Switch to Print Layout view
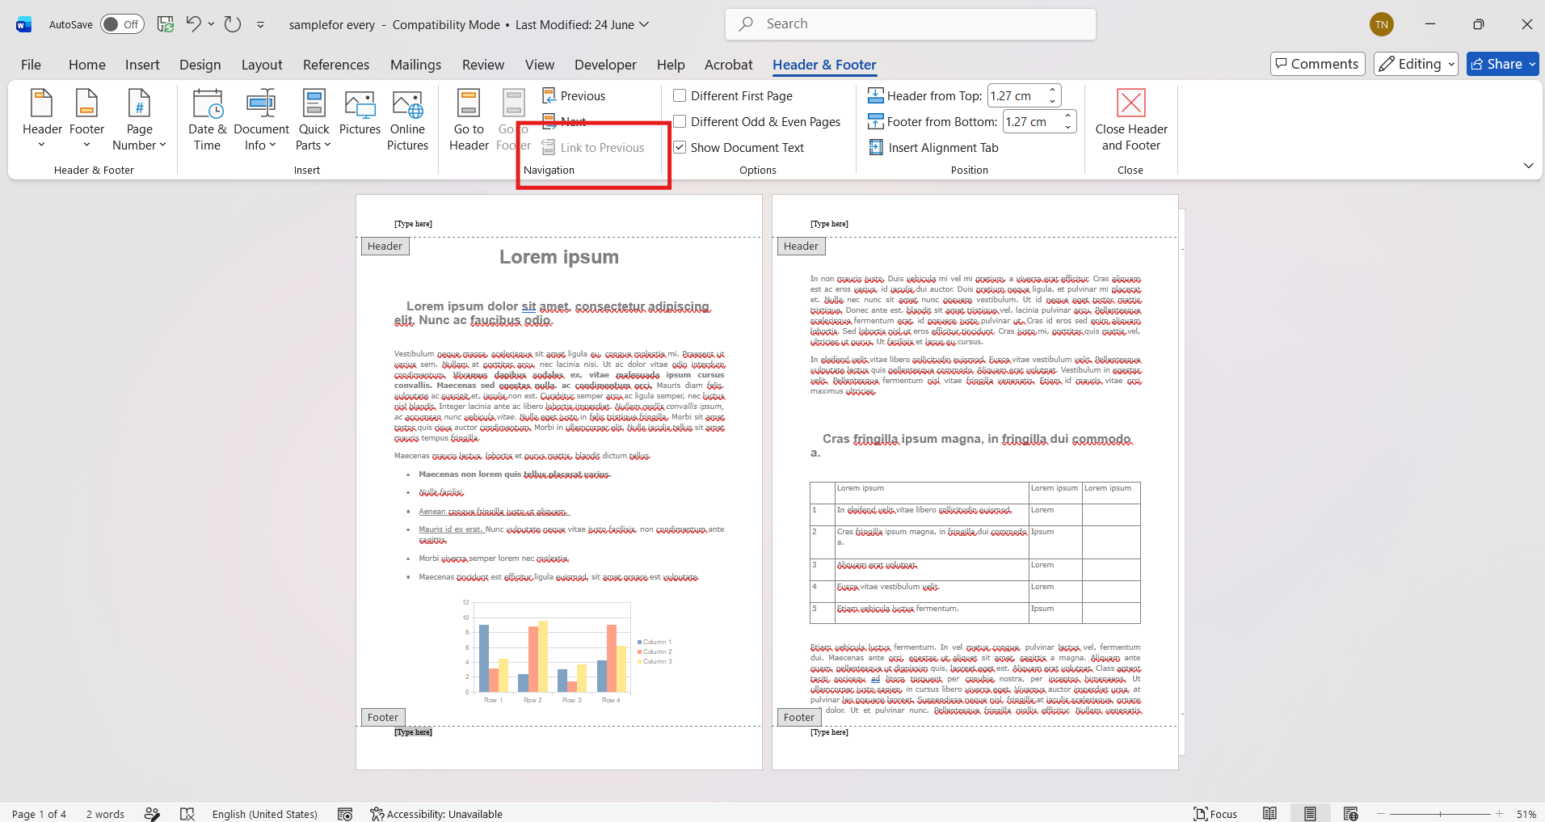Image resolution: width=1545 pixels, height=822 pixels. click(1310, 814)
